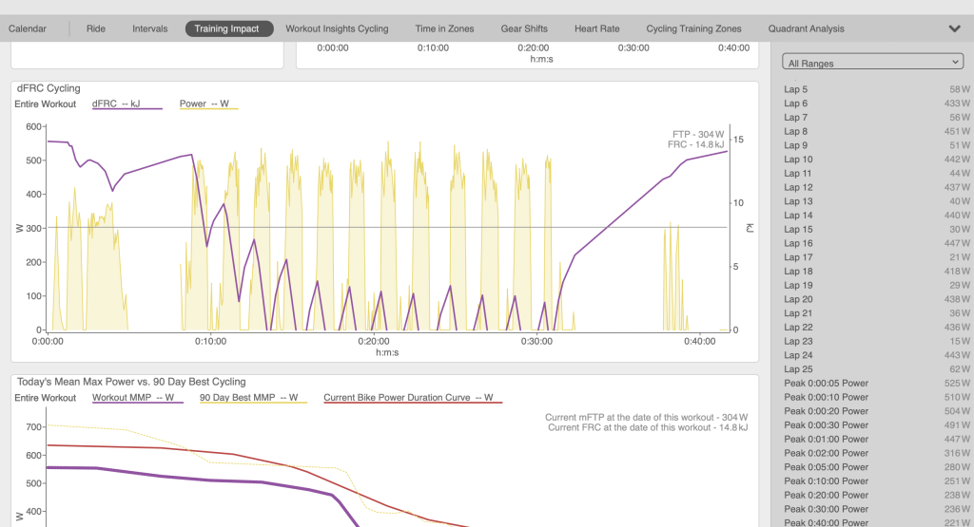Switch to Time in Zones tab
The image size is (974, 527).
point(444,28)
